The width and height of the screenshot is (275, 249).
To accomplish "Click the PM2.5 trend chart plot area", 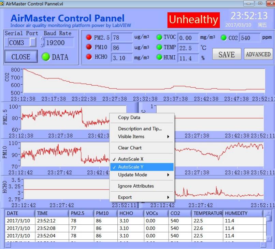I will coord(65,117).
